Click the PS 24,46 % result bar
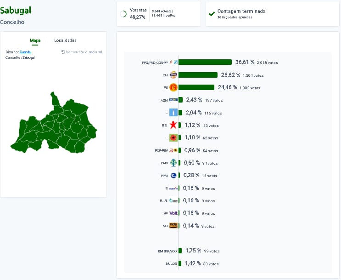Viewport: 341px width, 280px height. point(196,87)
